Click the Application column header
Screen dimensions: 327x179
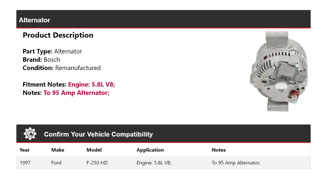[150, 150]
